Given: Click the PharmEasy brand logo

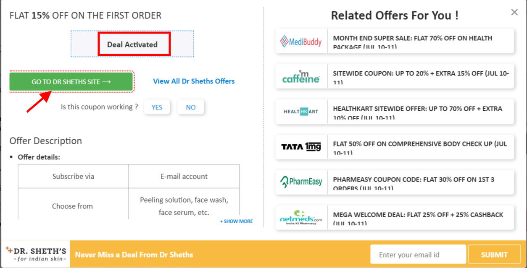Looking at the screenshot, I should (301, 182).
